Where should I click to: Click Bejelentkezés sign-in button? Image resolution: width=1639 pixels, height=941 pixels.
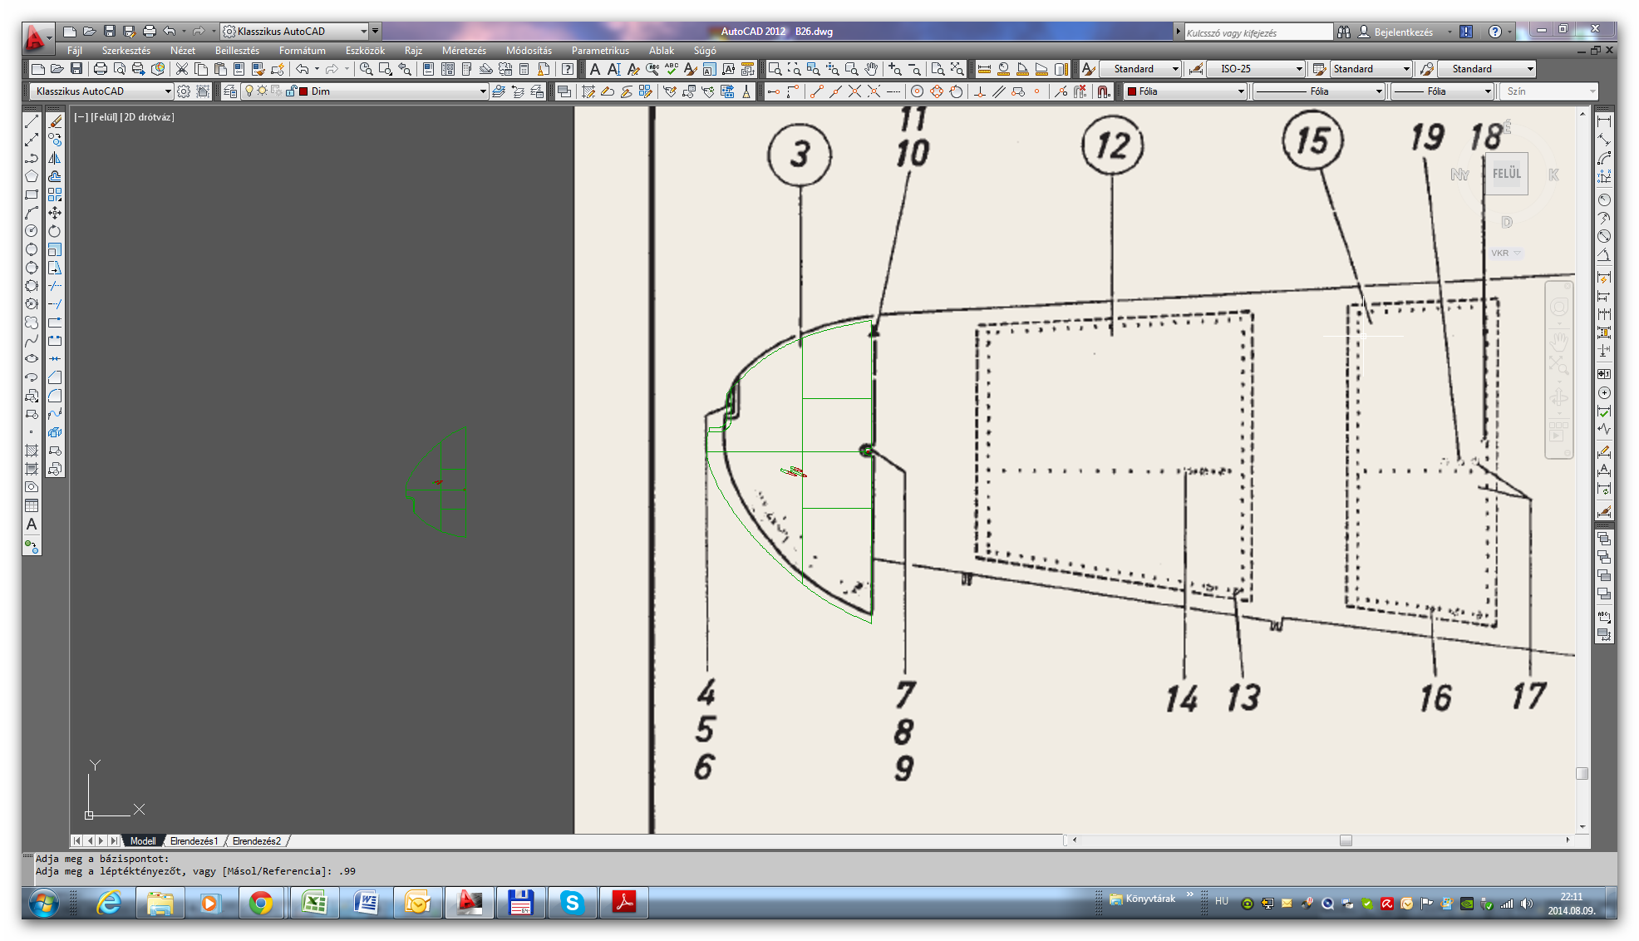(x=1402, y=32)
